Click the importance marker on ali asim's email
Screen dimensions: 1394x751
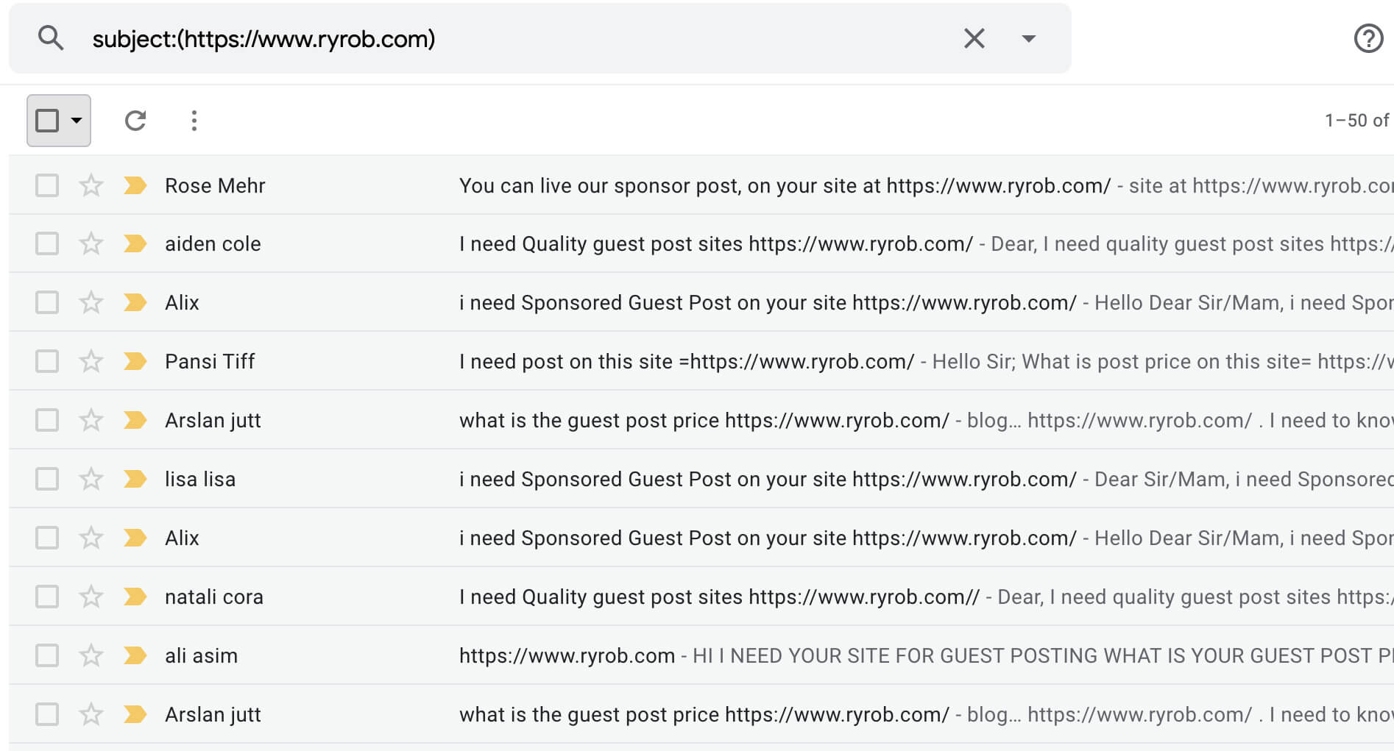point(135,655)
